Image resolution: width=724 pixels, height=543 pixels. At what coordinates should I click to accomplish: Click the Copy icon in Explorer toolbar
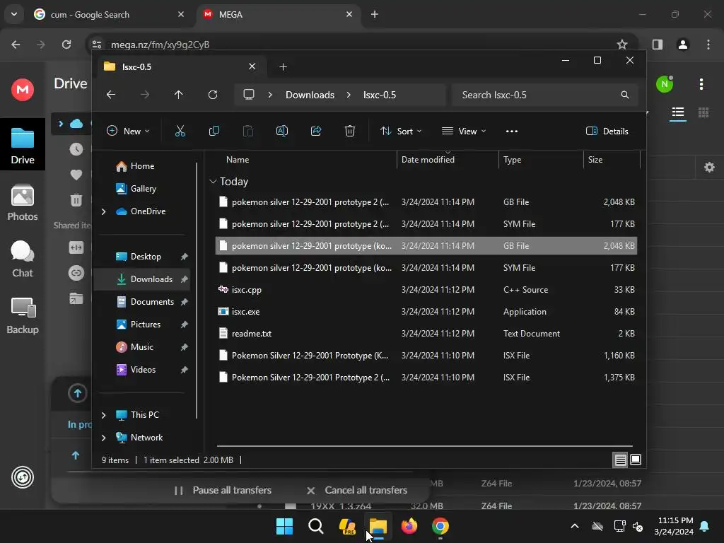pyautogui.click(x=214, y=131)
